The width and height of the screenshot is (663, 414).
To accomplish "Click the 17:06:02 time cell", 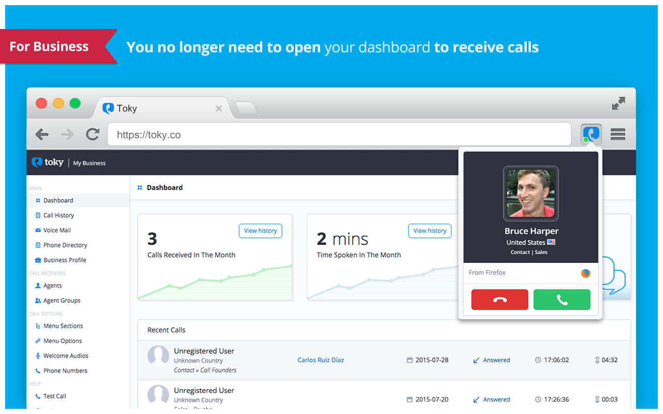I will pyautogui.click(x=552, y=360).
